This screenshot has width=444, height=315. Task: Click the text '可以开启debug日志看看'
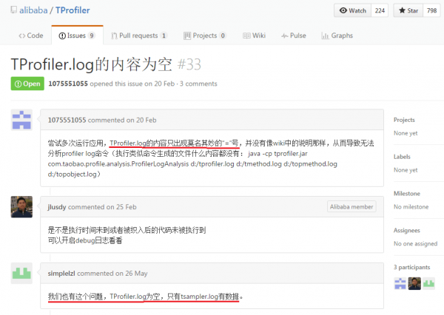pos(85,240)
